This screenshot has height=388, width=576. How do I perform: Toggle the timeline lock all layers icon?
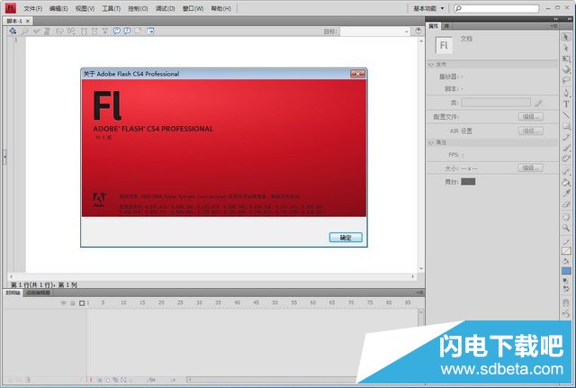pyautogui.click(x=72, y=302)
